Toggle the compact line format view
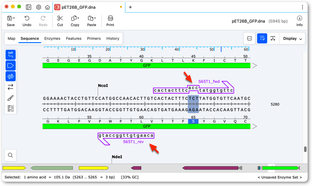 pyautogui.click(x=249, y=38)
